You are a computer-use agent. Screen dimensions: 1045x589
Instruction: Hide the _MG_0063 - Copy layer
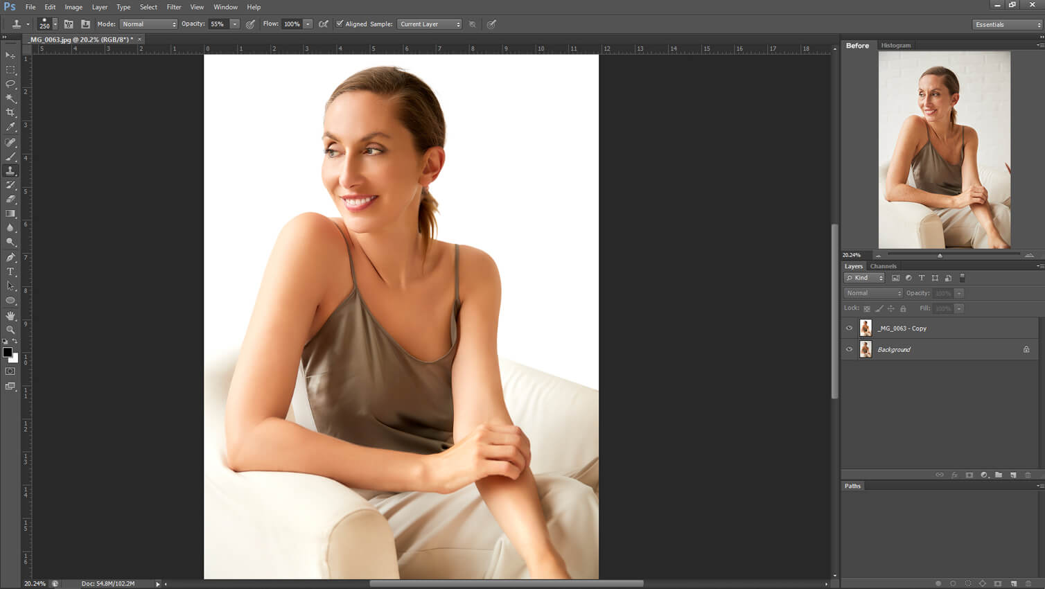tap(849, 328)
